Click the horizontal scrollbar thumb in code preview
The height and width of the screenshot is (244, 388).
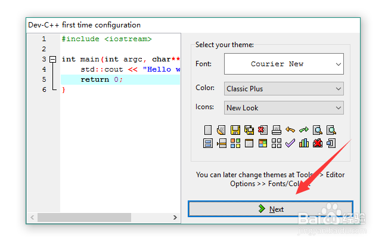coord(84,217)
